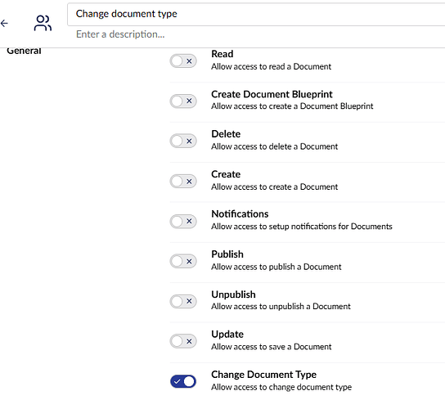Turn on Create Document Blueprint toggle
The image size is (445, 409).
click(183, 101)
